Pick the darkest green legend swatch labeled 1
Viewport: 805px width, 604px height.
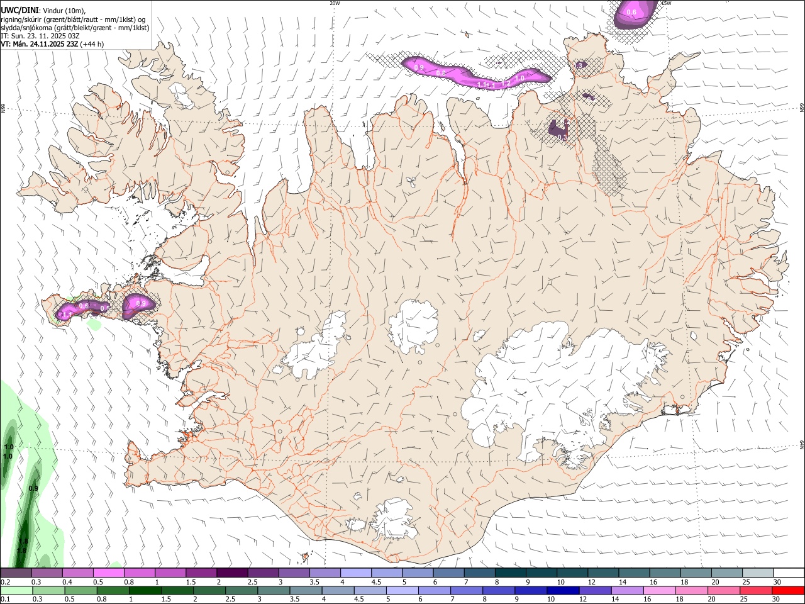tap(146, 591)
